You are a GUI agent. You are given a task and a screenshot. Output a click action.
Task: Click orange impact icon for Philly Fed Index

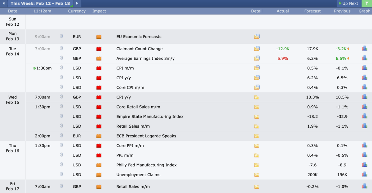(99, 165)
